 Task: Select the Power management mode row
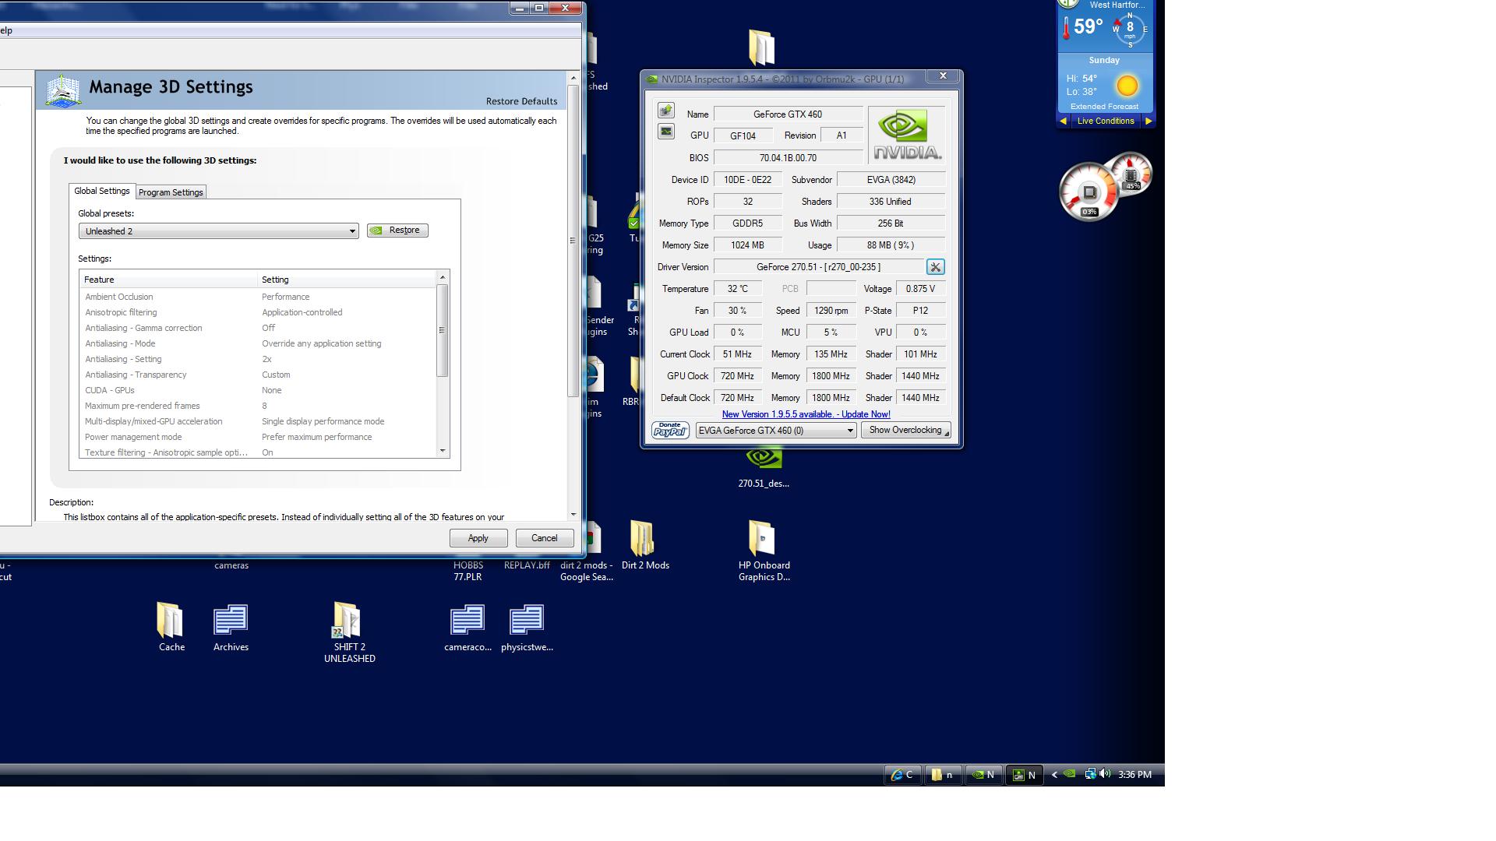pyautogui.click(x=258, y=437)
